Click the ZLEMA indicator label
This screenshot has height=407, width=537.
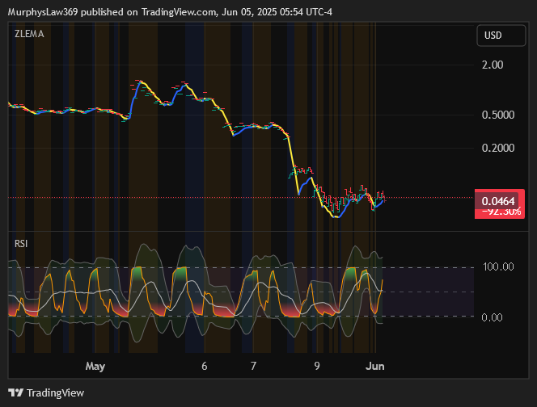[x=29, y=34]
